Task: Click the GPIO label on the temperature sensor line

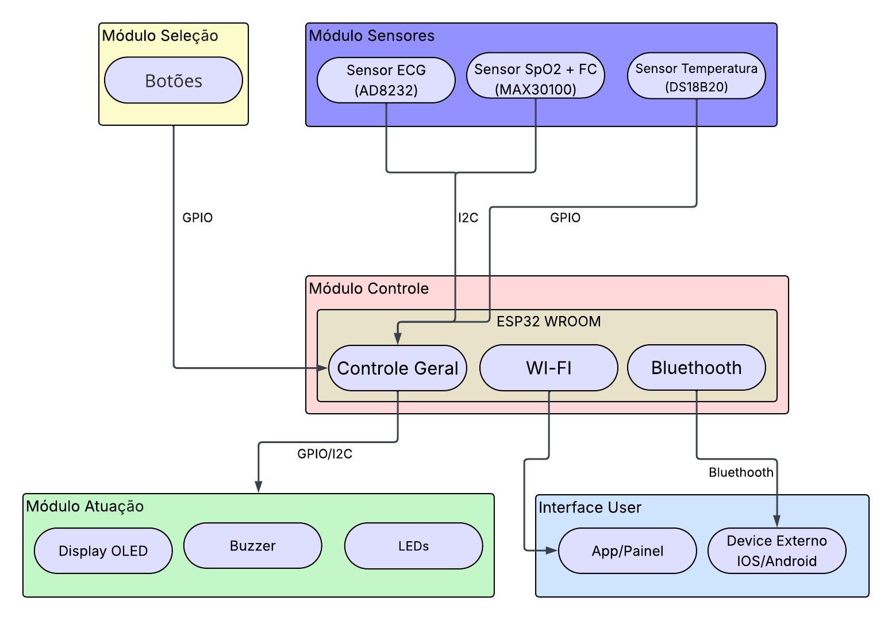Action: click(x=566, y=218)
